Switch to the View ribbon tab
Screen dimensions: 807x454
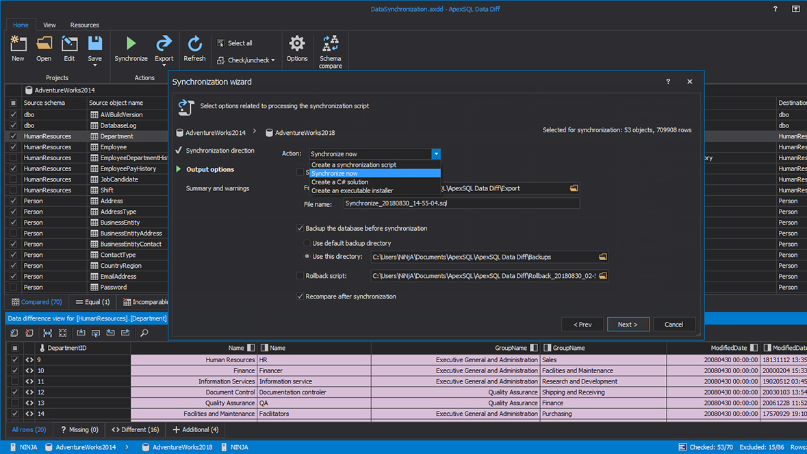(49, 25)
